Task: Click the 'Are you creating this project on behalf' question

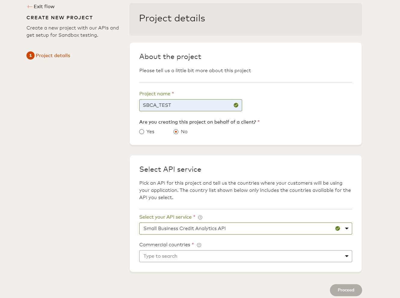Action: (198, 122)
